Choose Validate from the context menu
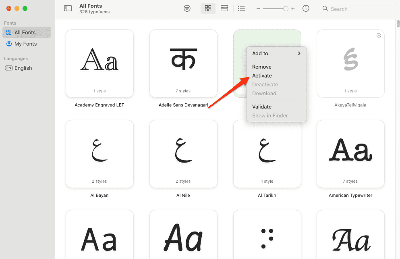Image resolution: width=400 pixels, height=259 pixels. (x=262, y=107)
